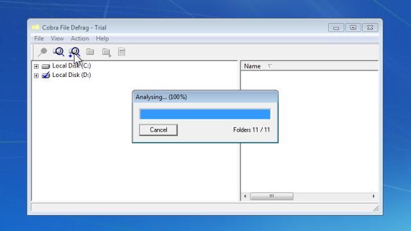The height and width of the screenshot is (231, 411).
Task: Click the horizontal scrollbar right arrow
Action: point(374,196)
